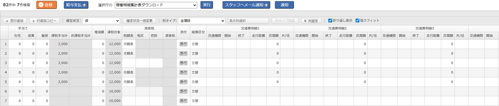Open the 列タイプ dropdown showing 全項目

202,21
